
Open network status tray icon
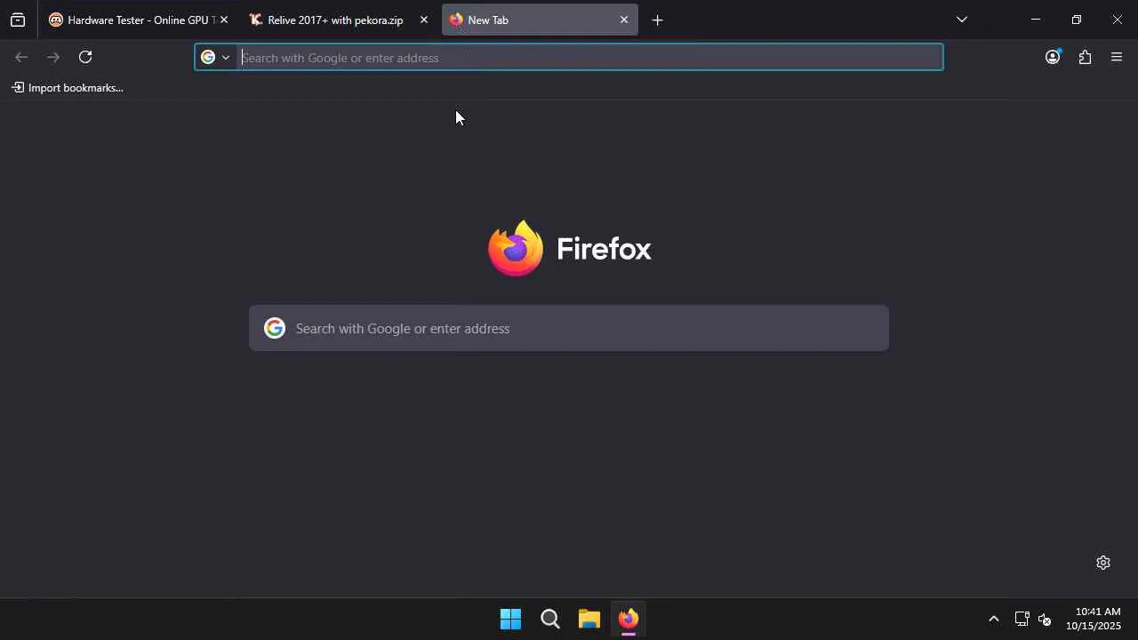coord(1022,619)
